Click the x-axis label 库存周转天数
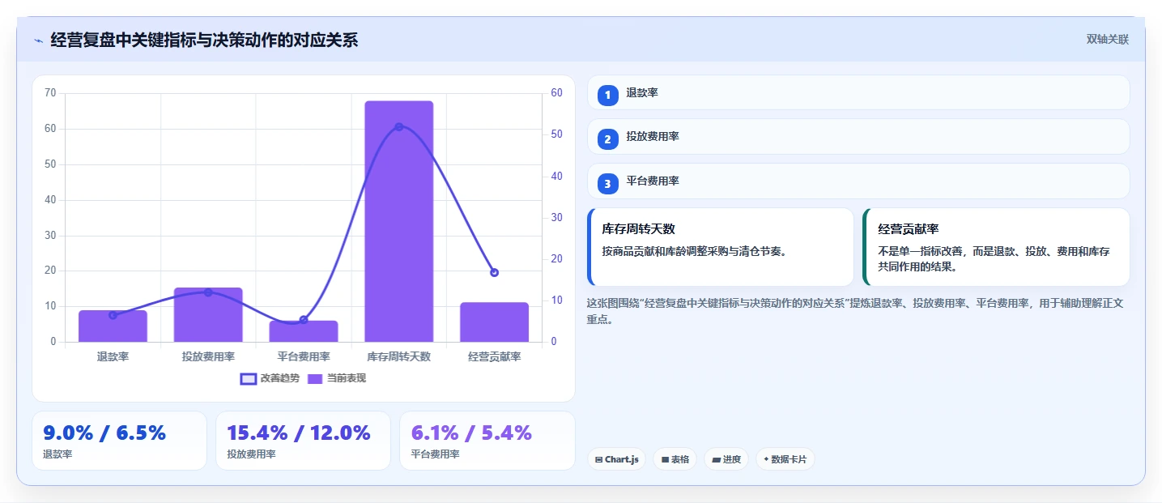This screenshot has width=1162, height=503. coord(398,356)
